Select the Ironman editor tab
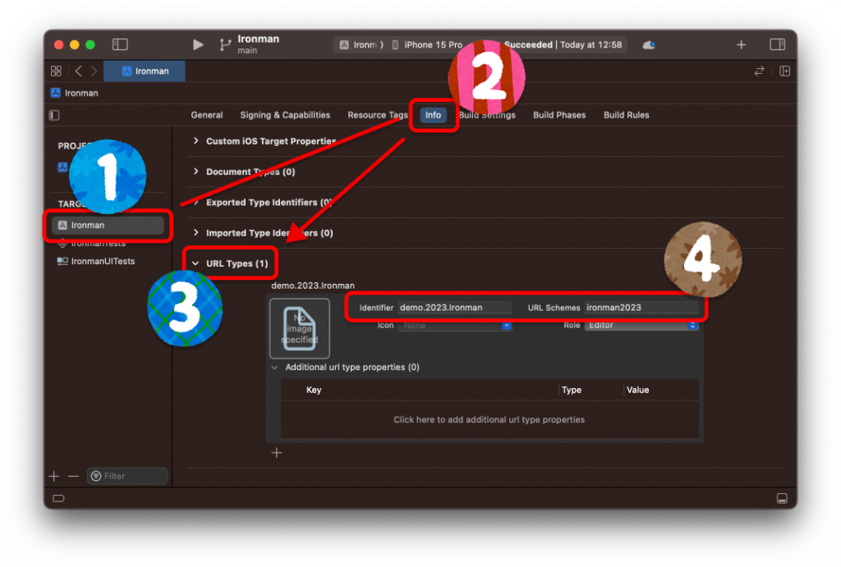 pyautogui.click(x=145, y=71)
